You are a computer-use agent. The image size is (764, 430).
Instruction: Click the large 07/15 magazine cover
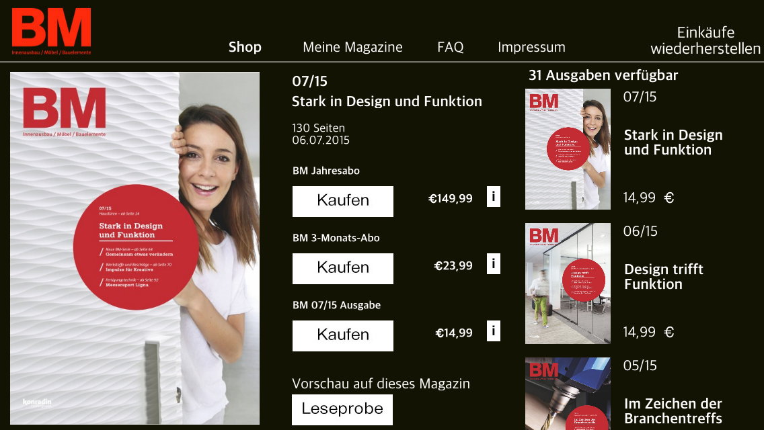pos(135,249)
